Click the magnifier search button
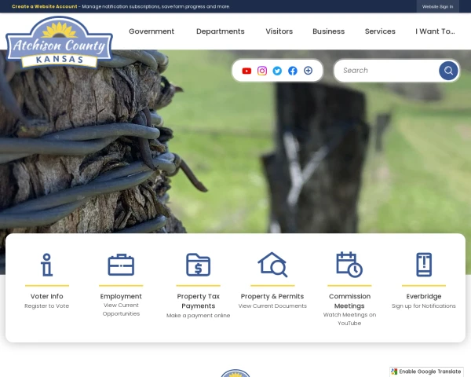This screenshot has width=471, height=377. pyautogui.click(x=448, y=71)
